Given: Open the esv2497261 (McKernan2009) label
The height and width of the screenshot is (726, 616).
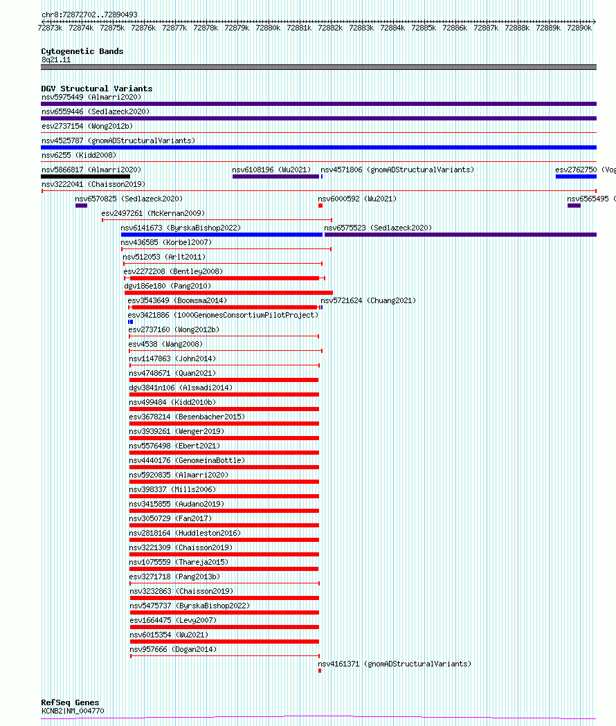Looking at the screenshot, I should coord(153,213).
